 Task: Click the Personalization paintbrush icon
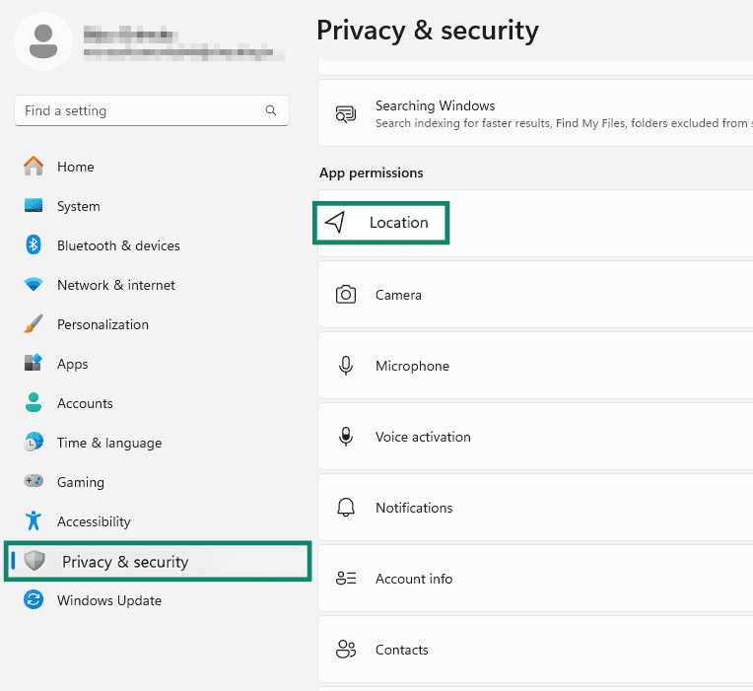(x=34, y=324)
